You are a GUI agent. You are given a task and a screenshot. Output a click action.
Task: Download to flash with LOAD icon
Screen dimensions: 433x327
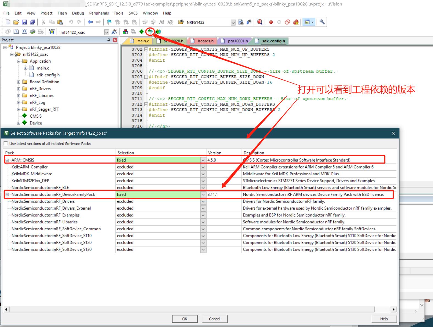pos(52,32)
